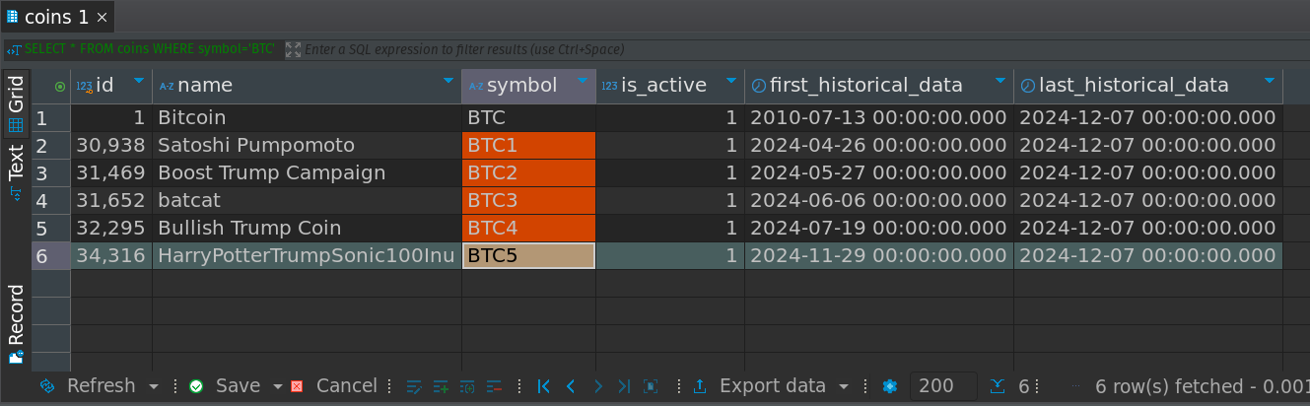Screen dimensions: 1310x406
Task: Click the 2010-07-13 first_historical_data cell
Action: click(878, 118)
